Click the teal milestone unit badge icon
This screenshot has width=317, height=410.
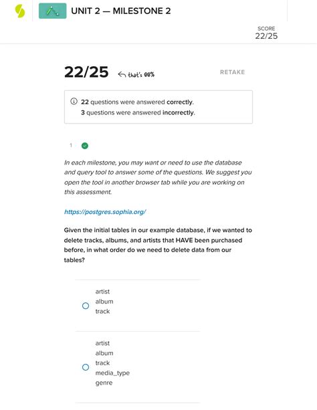pyautogui.click(x=53, y=11)
